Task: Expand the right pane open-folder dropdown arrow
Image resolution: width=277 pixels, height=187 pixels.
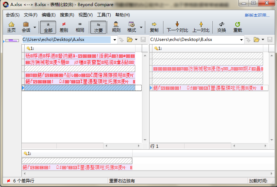Action: tap(263, 40)
